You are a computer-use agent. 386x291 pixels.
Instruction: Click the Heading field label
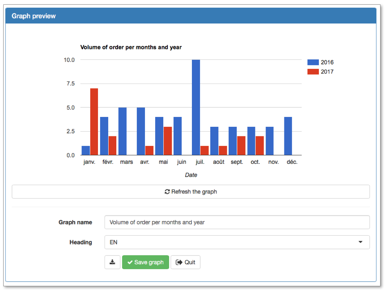(81, 242)
